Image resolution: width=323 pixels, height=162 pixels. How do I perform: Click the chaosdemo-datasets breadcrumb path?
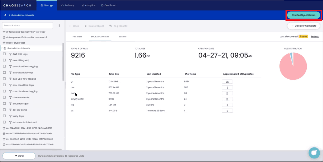(x=22, y=15)
